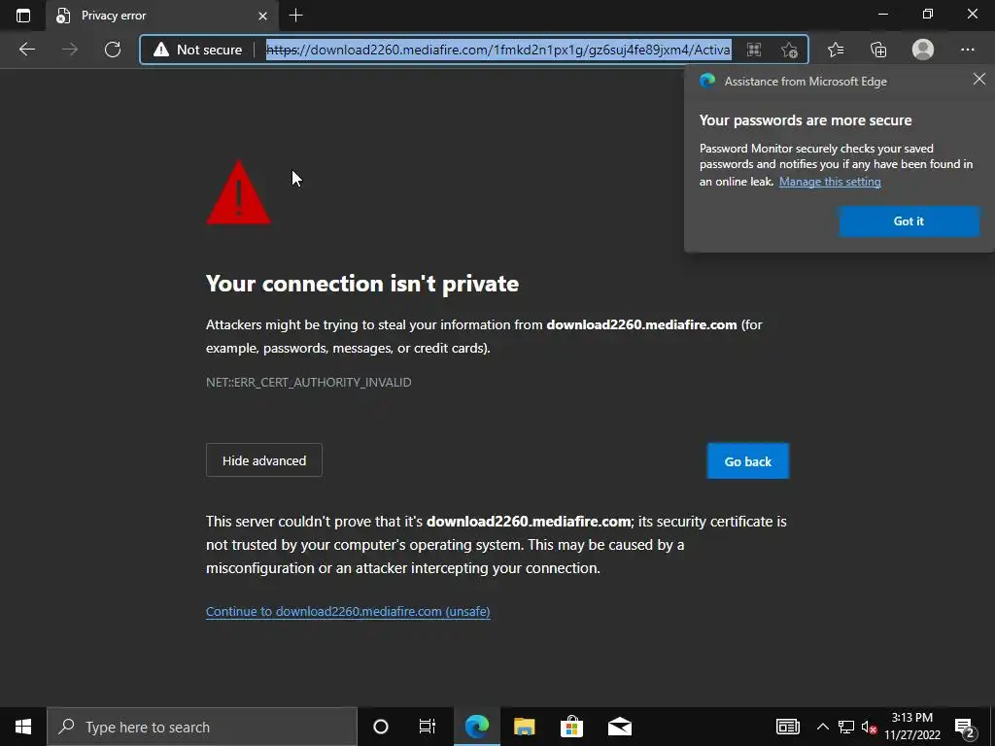
Task: Open network status tray icon
Action: [x=846, y=727]
